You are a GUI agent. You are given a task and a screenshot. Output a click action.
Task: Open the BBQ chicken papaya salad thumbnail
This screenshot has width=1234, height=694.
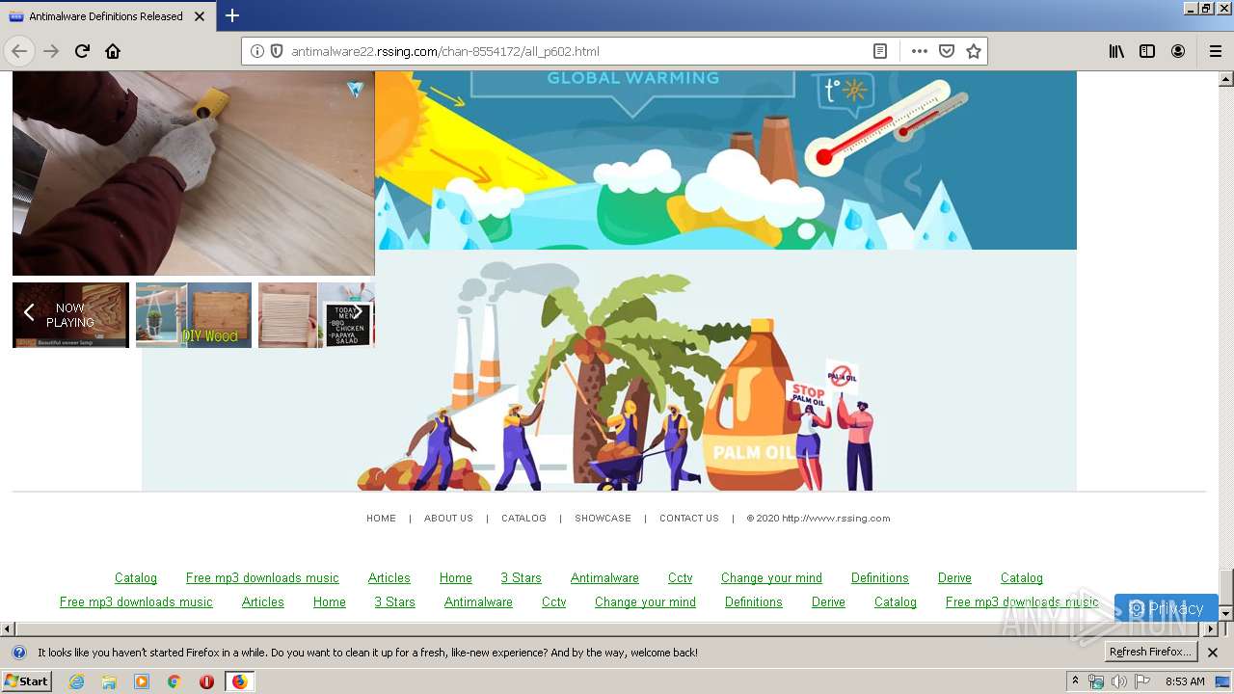click(316, 315)
